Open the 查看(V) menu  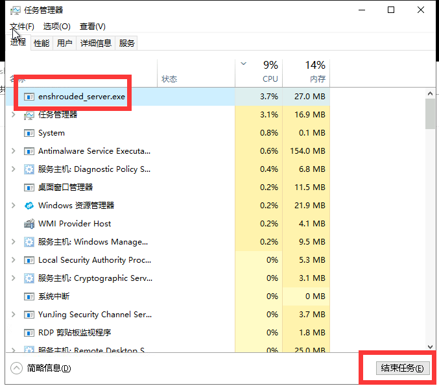pyautogui.click(x=92, y=27)
